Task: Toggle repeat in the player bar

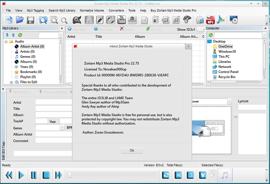Action: 166,175
